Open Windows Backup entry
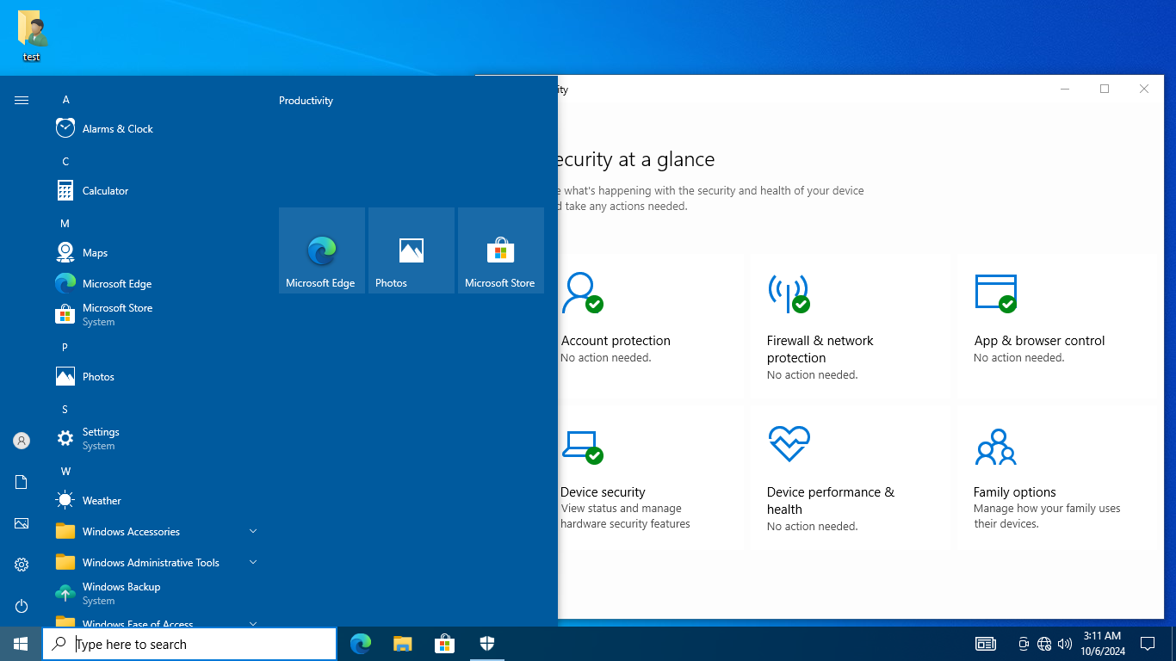 (x=157, y=594)
